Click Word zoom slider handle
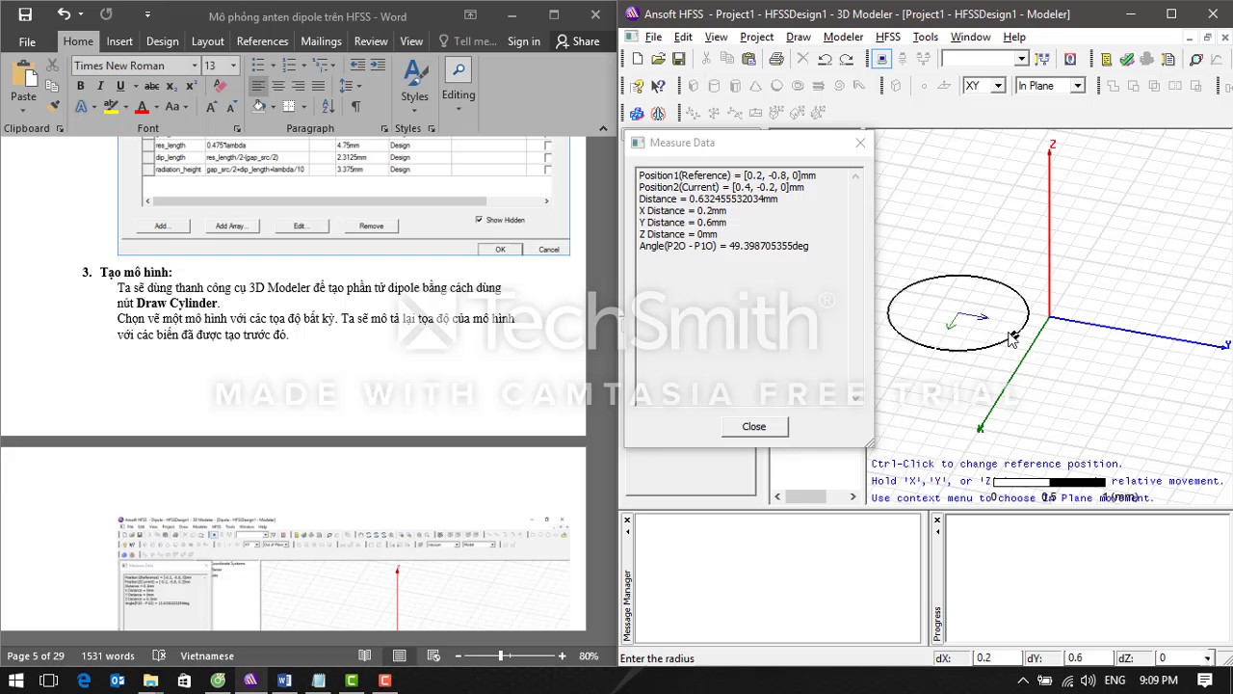This screenshot has width=1233, height=694. tap(501, 656)
